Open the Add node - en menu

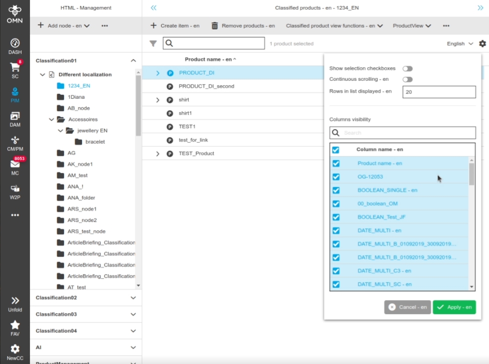pos(64,25)
